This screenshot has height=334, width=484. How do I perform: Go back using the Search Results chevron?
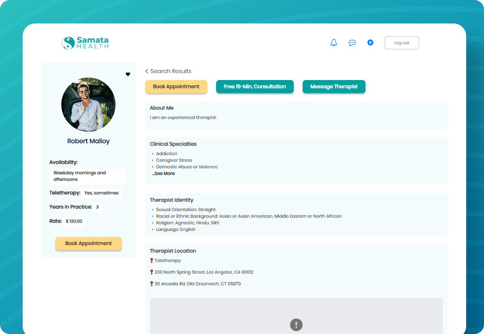pyautogui.click(x=147, y=71)
